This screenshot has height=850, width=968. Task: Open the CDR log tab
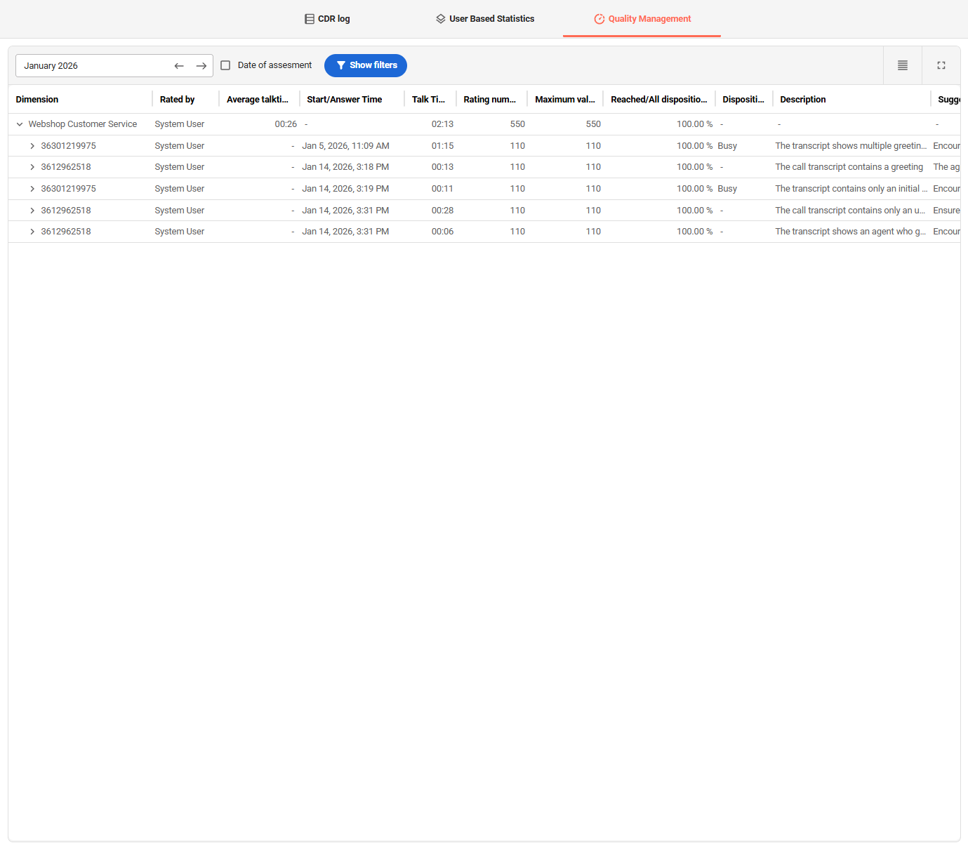click(327, 19)
